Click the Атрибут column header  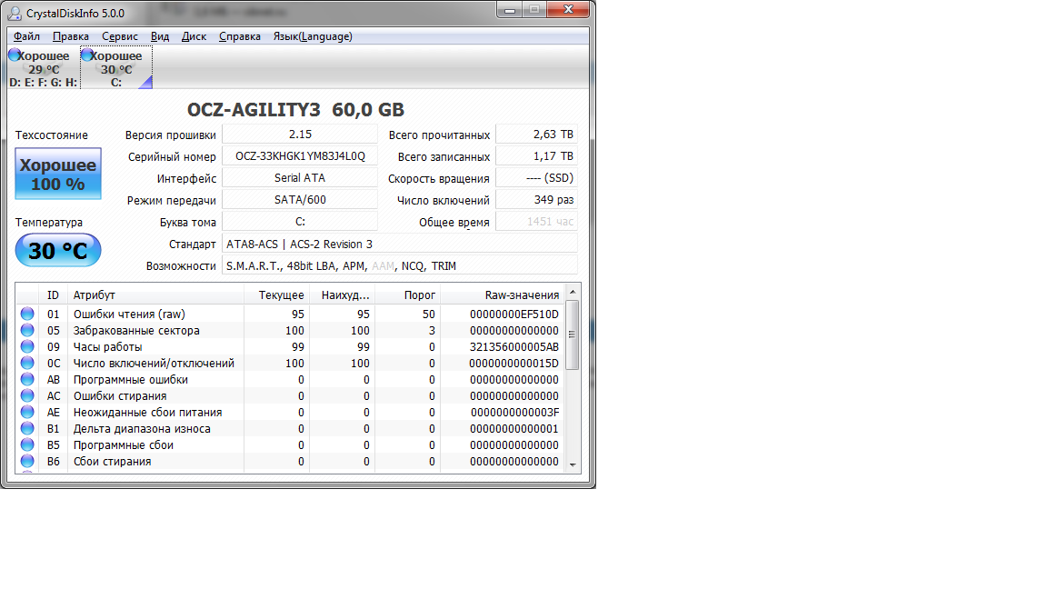pyautogui.click(x=155, y=294)
